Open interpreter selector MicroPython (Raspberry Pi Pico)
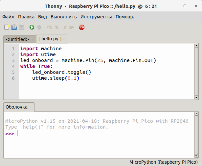This screenshot has width=202, height=166. 164,162
